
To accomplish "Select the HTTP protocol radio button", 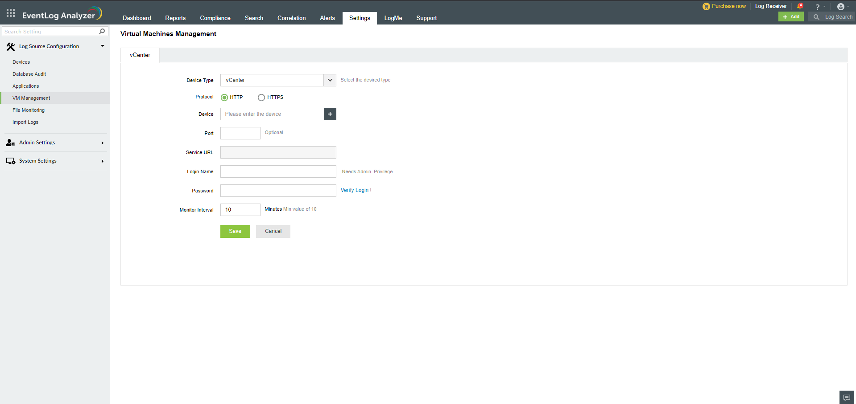I will (x=224, y=97).
